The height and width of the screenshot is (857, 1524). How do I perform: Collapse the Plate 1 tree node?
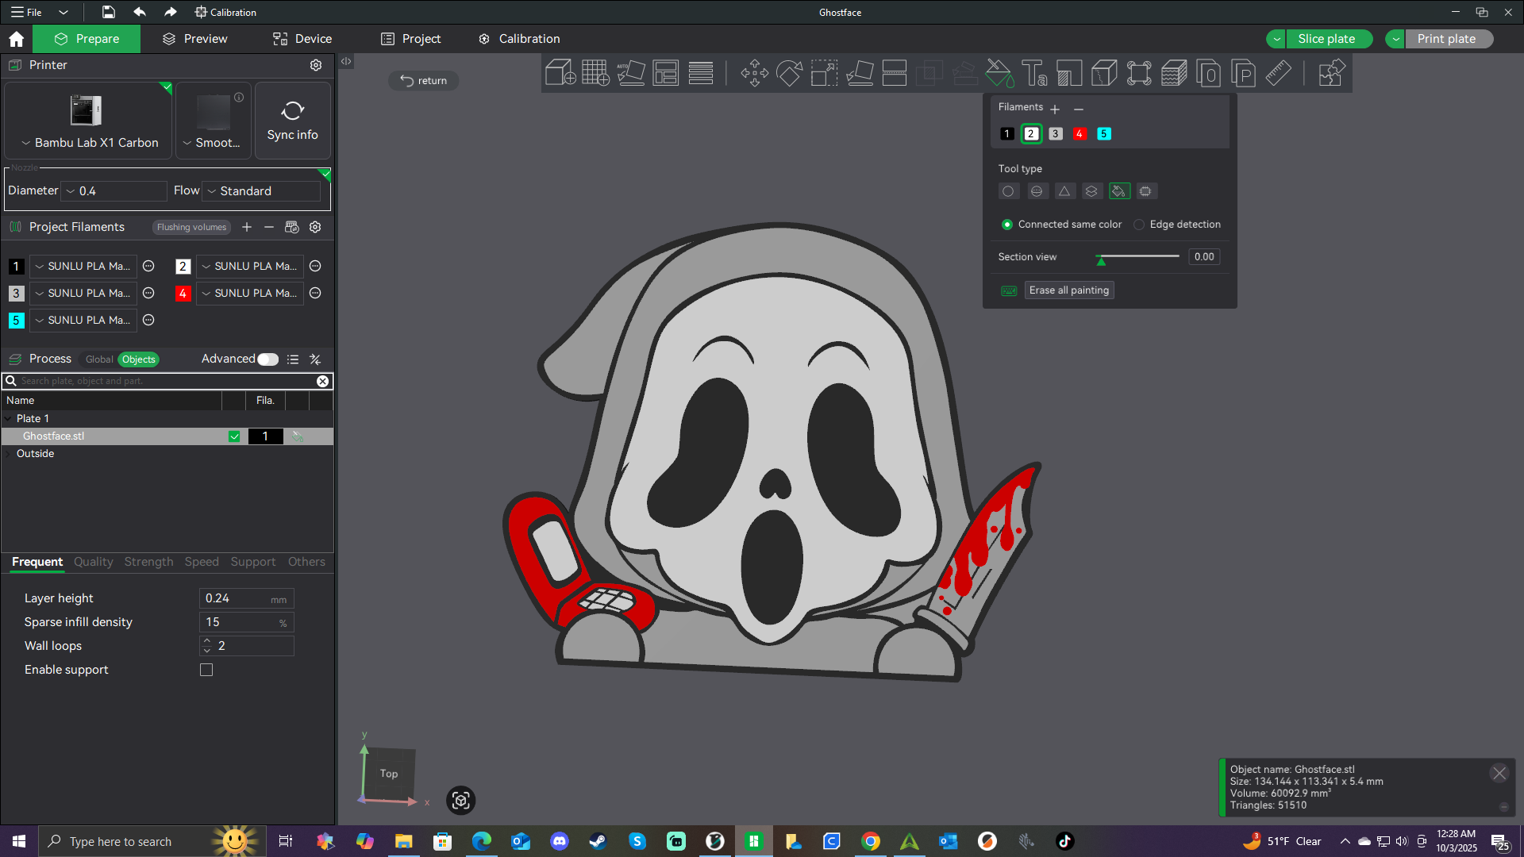pos(9,419)
